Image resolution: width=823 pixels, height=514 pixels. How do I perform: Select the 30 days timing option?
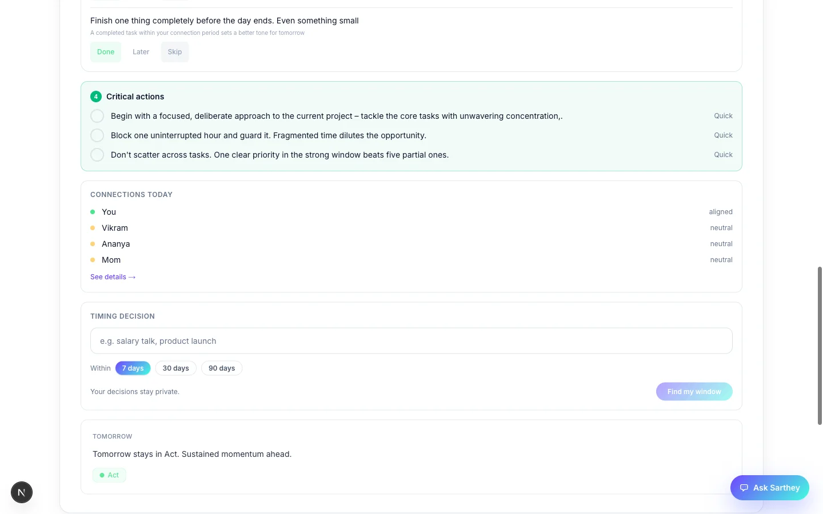[175, 368]
